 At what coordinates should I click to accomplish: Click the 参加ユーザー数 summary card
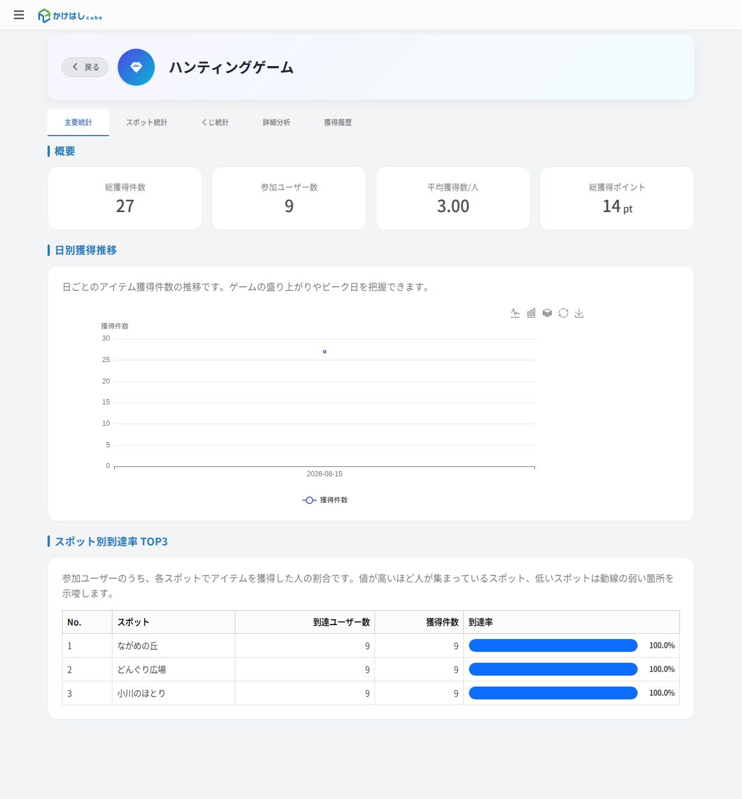pyautogui.click(x=289, y=198)
